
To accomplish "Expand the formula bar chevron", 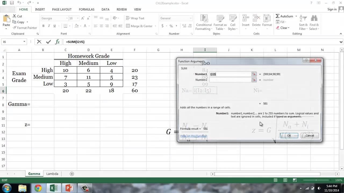I will (x=341, y=42).
